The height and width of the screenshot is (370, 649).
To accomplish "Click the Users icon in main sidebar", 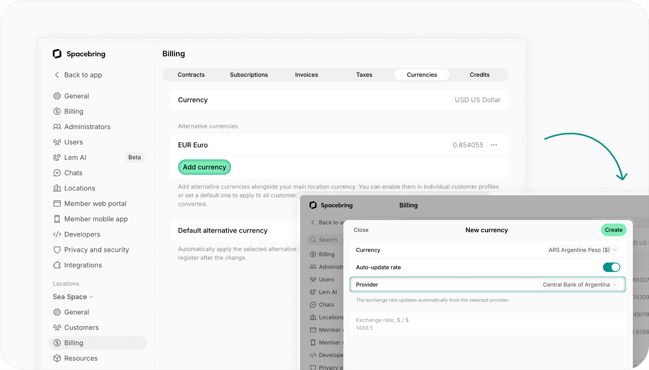I will pos(57,142).
